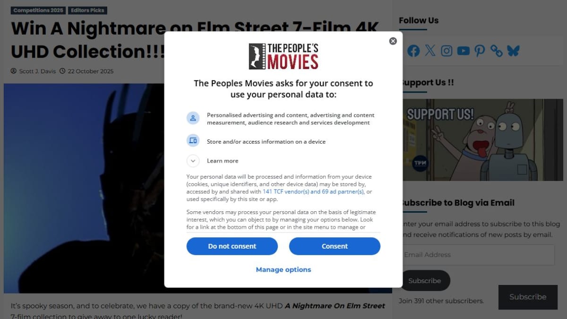The image size is (567, 319).
Task: Open the Instagram social icon
Action: 447,51
